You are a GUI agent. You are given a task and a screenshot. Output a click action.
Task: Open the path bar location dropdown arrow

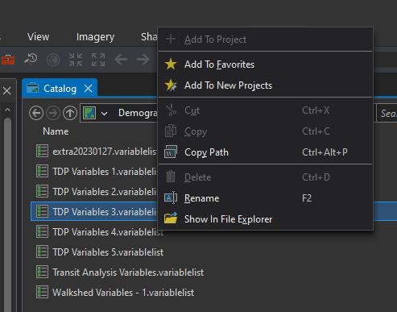pyautogui.click(x=104, y=114)
